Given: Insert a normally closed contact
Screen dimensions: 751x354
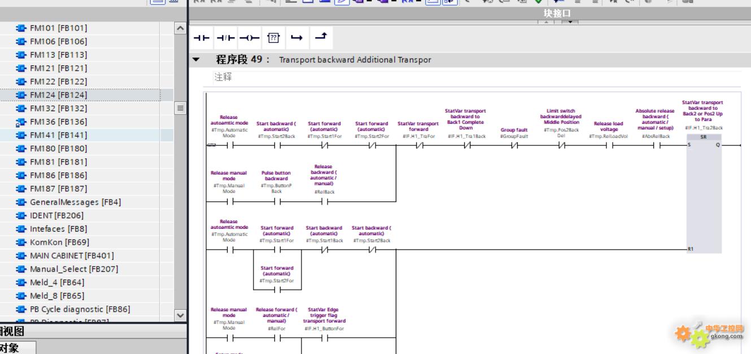Looking at the screenshot, I should pyautogui.click(x=225, y=38).
